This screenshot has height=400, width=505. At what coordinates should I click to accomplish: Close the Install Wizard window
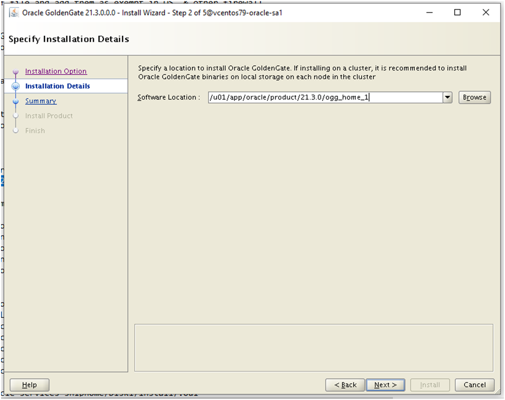486,12
